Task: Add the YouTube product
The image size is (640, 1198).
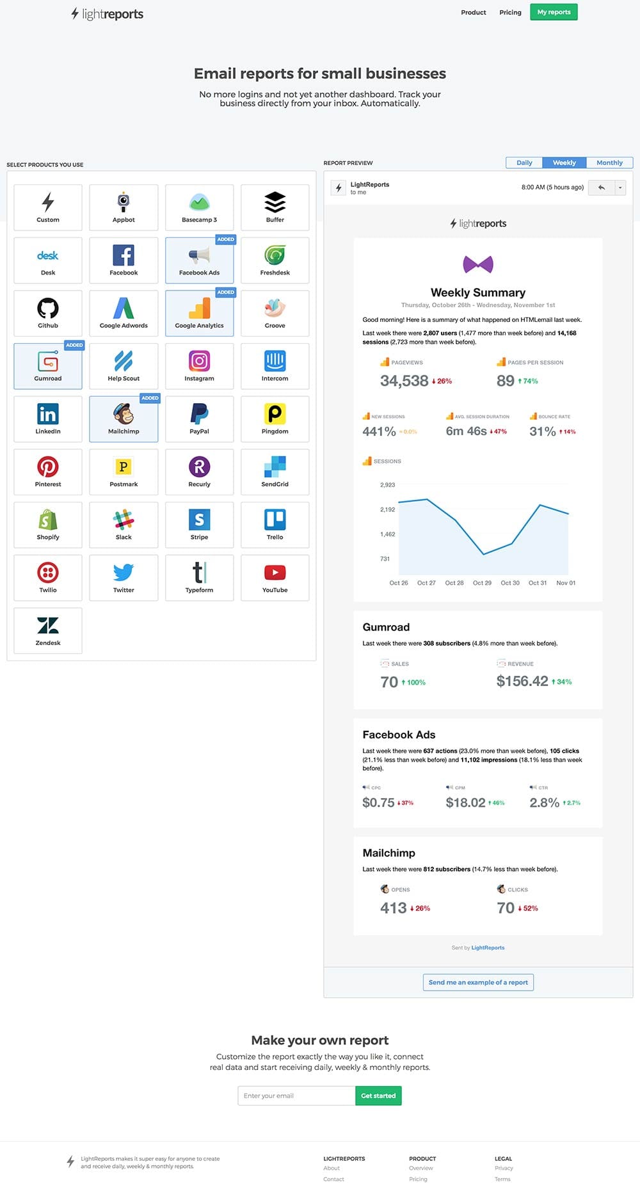Action: 275,578
